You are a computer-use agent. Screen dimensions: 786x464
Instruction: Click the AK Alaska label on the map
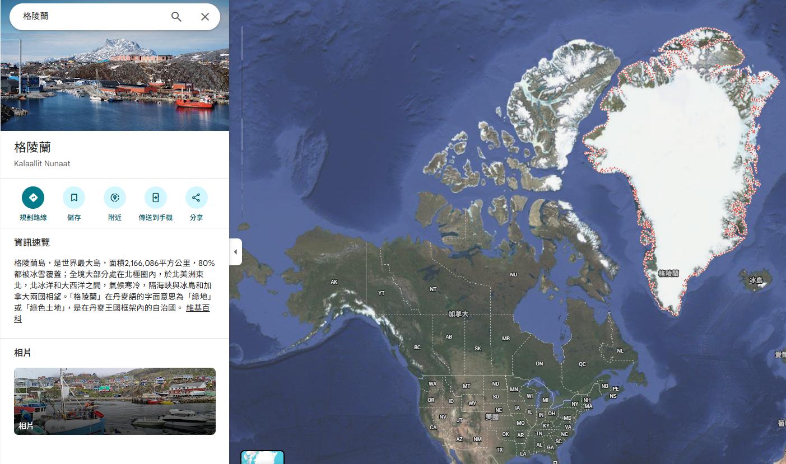click(x=334, y=282)
